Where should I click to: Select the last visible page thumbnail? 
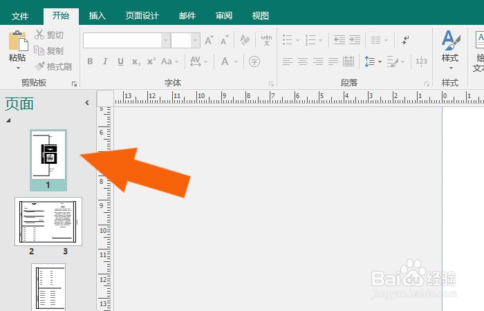coord(48,287)
